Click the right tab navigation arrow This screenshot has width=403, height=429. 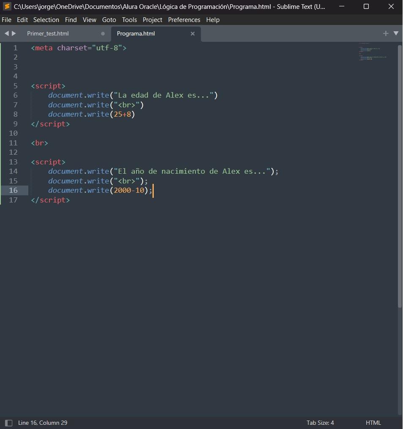click(x=14, y=33)
